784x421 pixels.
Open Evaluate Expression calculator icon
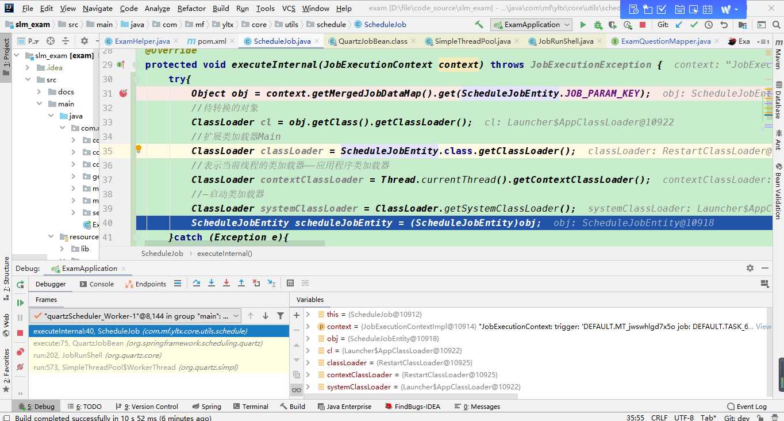click(x=290, y=283)
